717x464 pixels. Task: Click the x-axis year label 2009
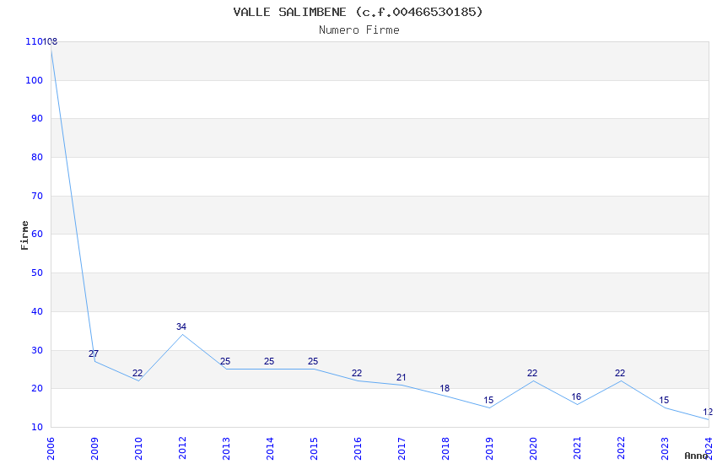pyautogui.click(x=94, y=449)
